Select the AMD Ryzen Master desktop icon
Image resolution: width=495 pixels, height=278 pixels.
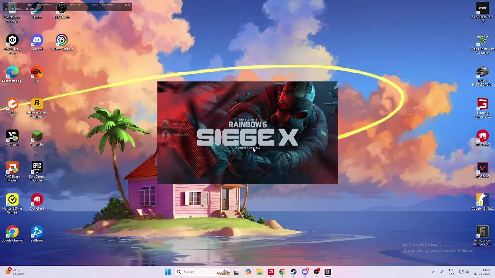point(12,172)
